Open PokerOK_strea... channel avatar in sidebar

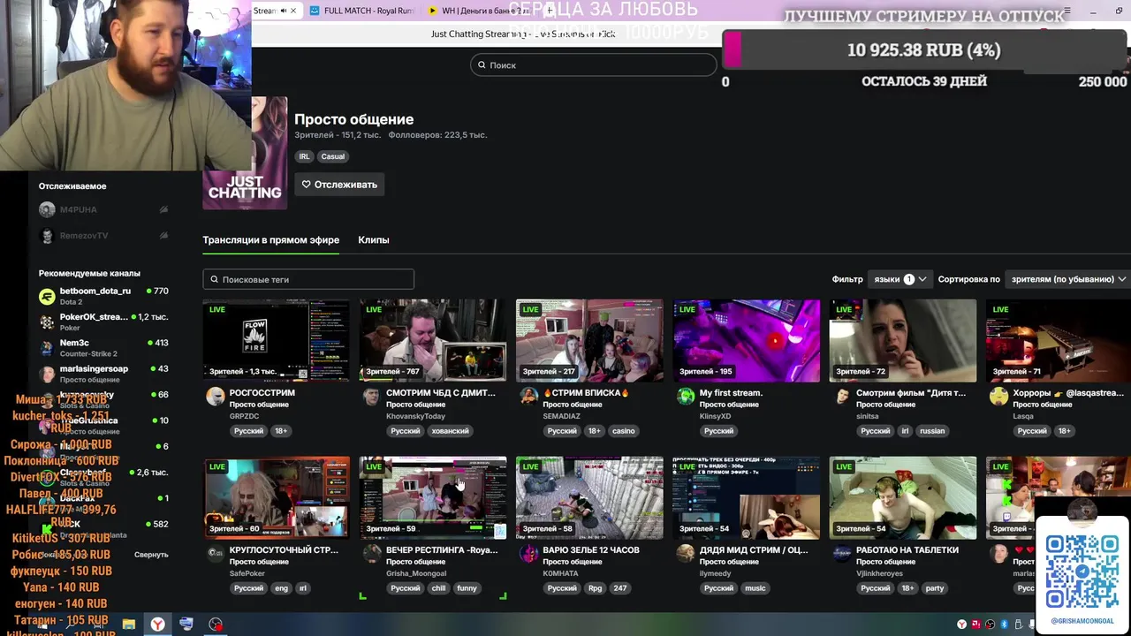pos(47,322)
